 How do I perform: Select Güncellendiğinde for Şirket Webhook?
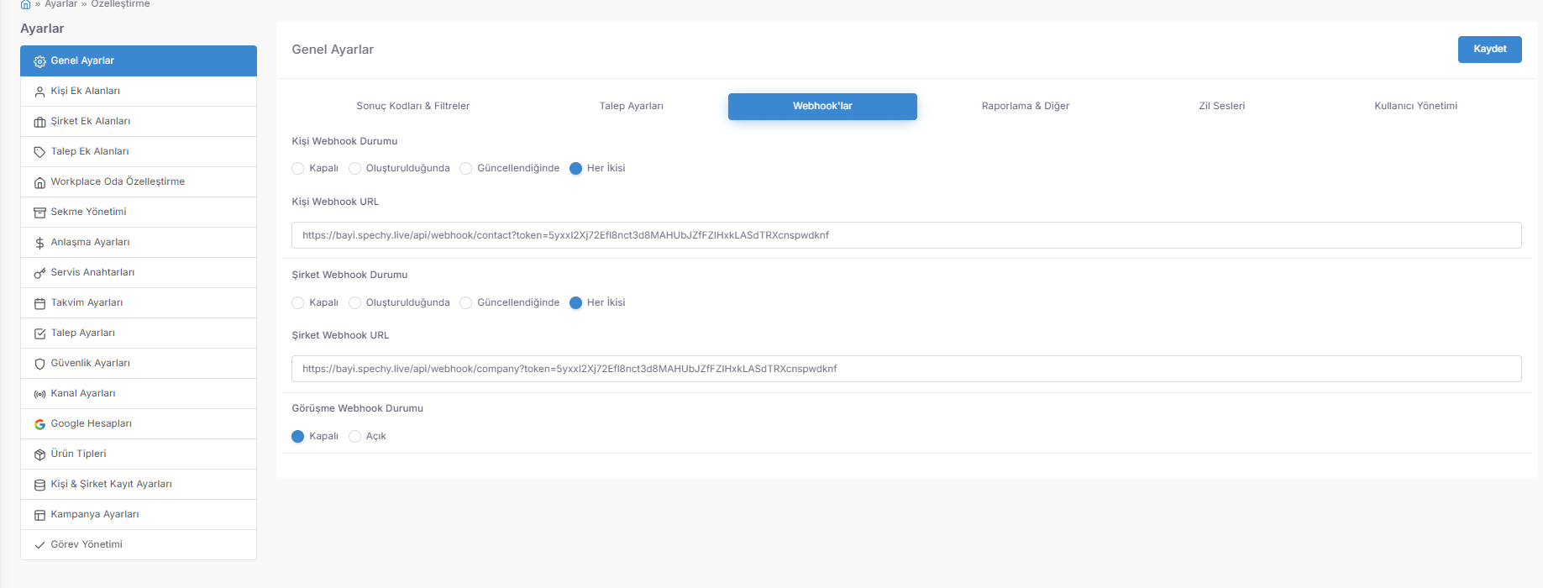[466, 302]
